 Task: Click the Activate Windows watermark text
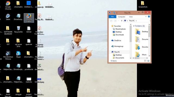pos(149,91)
